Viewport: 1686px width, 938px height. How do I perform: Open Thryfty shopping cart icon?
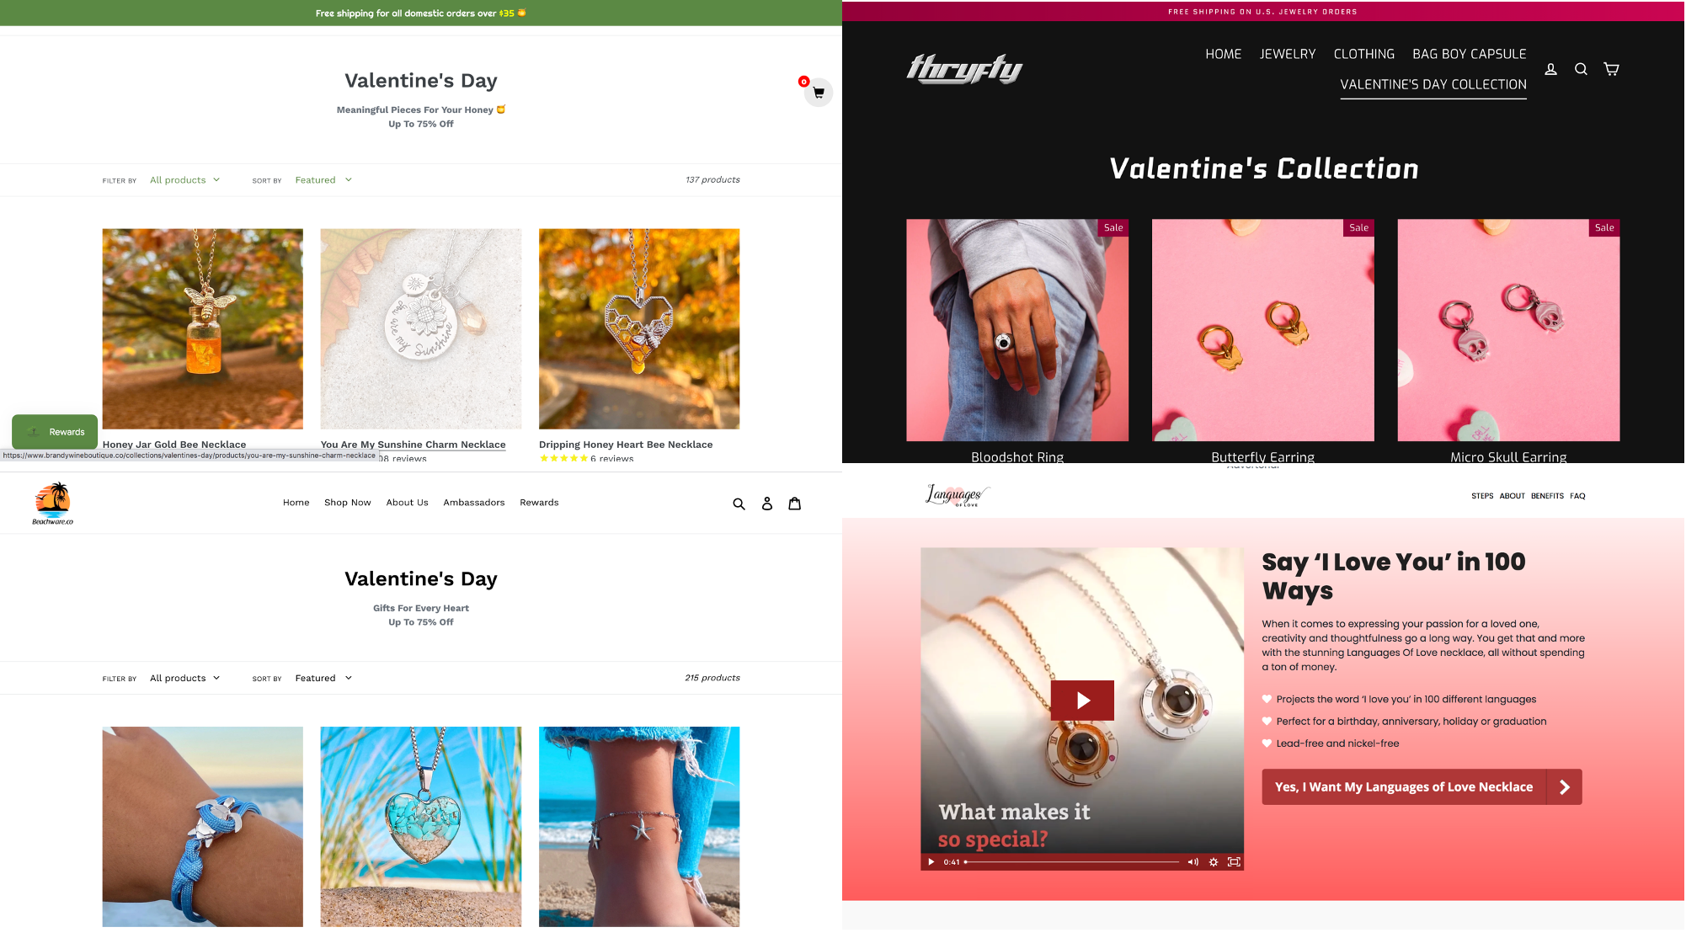tap(1611, 69)
